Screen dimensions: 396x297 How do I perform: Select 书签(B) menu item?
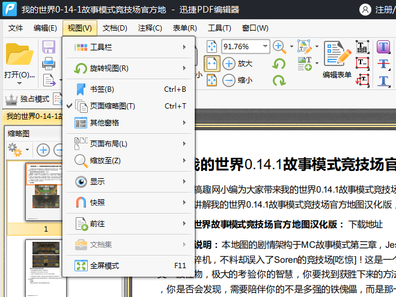click(129, 89)
